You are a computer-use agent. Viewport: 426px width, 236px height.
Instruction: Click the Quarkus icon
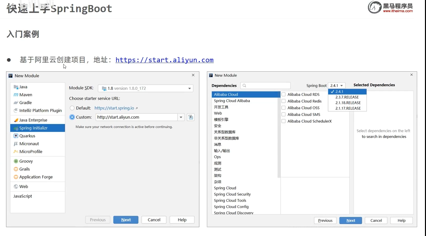point(16,136)
